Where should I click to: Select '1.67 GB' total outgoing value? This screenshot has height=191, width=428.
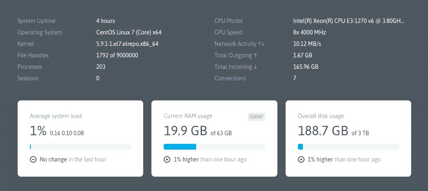[303, 55]
